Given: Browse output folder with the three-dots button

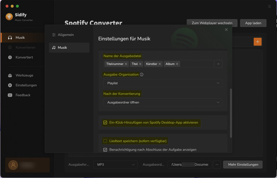Looking at the screenshot, I should click(217, 164).
